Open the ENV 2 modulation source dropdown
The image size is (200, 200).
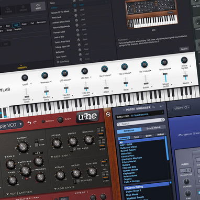pyautogui.click(x=9, y=157)
